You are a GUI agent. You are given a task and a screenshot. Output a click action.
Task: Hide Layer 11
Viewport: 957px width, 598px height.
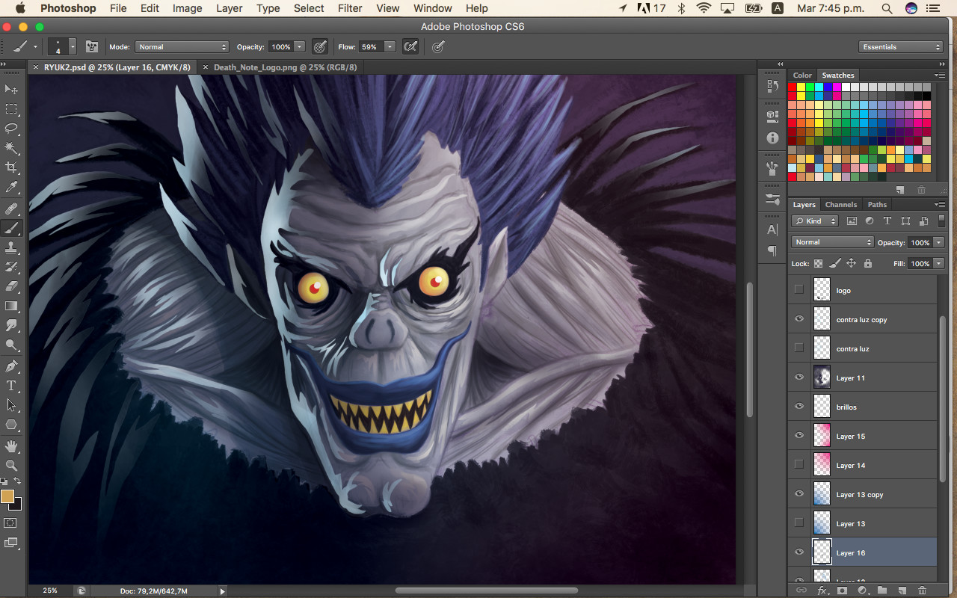(x=798, y=377)
